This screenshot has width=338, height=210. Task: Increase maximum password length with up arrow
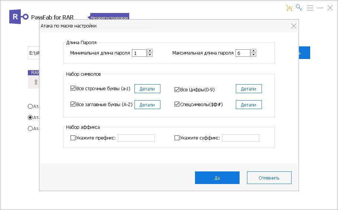pyautogui.click(x=253, y=51)
